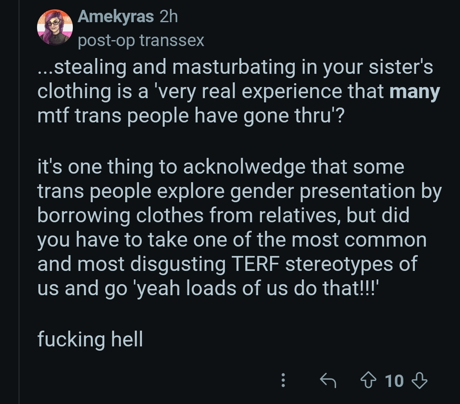The width and height of the screenshot is (460, 404).
Task: Click the 2h timestamp
Action: point(168,17)
